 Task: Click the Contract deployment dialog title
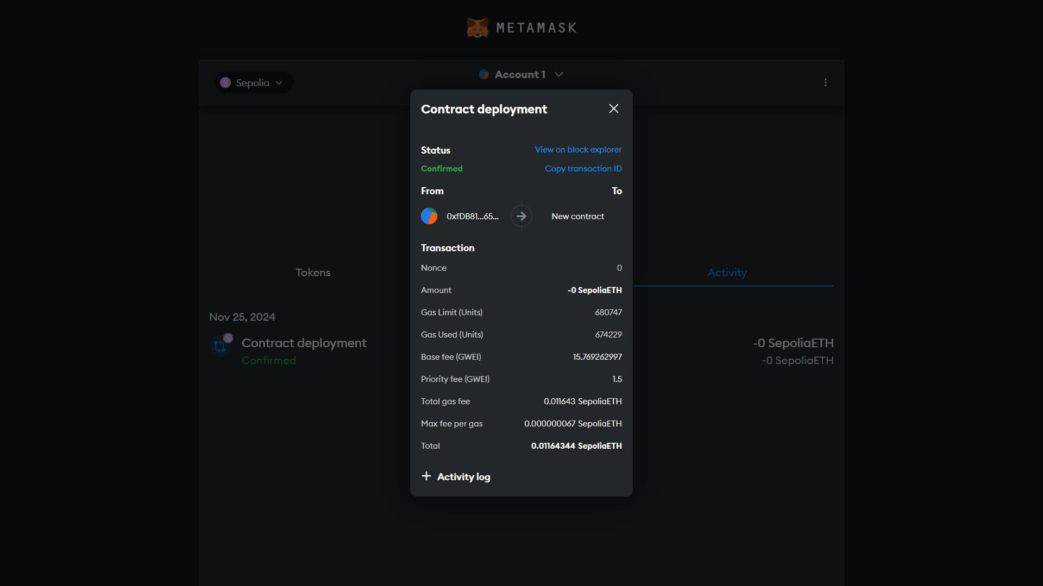click(x=483, y=109)
